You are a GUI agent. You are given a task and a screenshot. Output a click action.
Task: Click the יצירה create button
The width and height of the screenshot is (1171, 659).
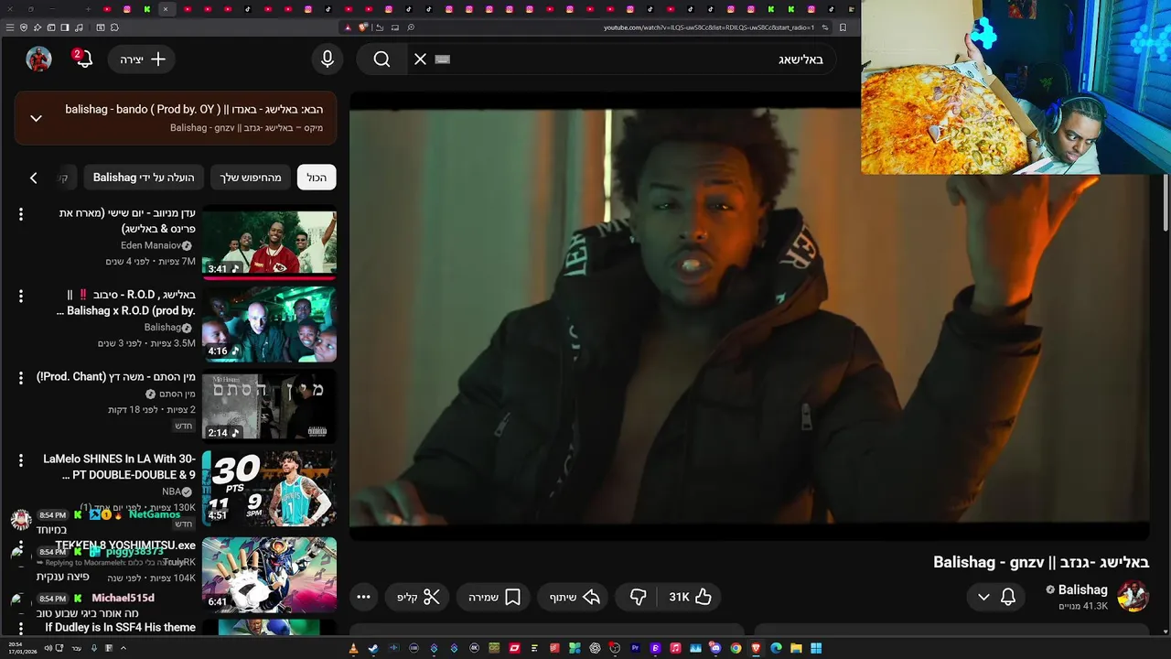click(x=143, y=59)
